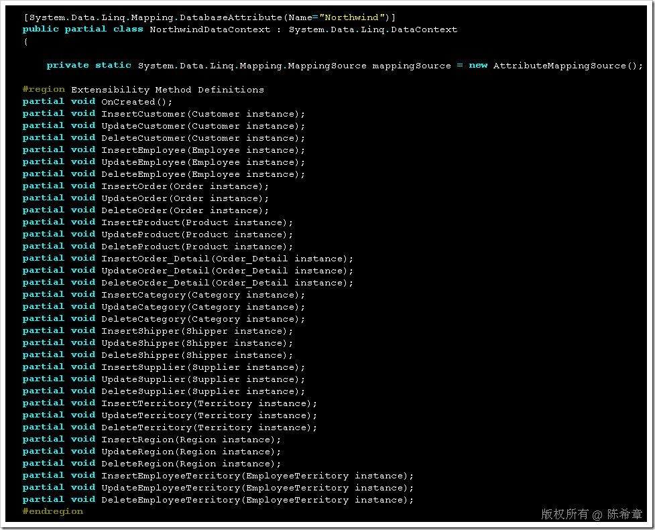Click the #region Extensibility Method Definitions line
The height and width of the screenshot is (530, 655).
tap(143, 89)
